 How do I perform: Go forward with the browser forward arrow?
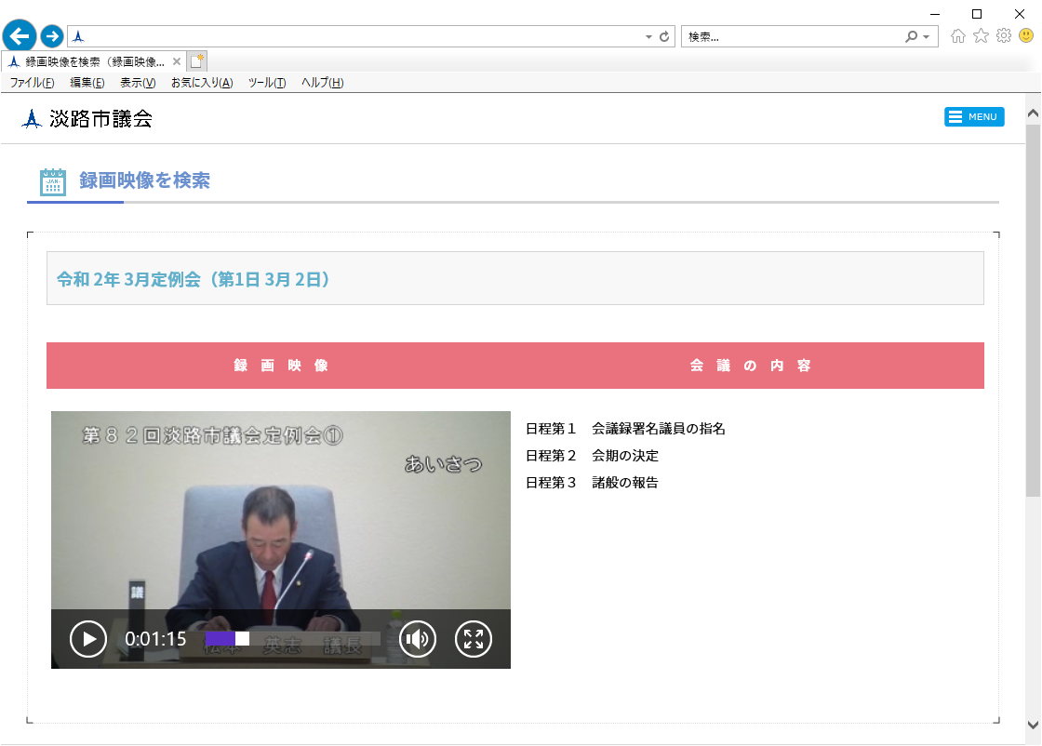(x=52, y=36)
